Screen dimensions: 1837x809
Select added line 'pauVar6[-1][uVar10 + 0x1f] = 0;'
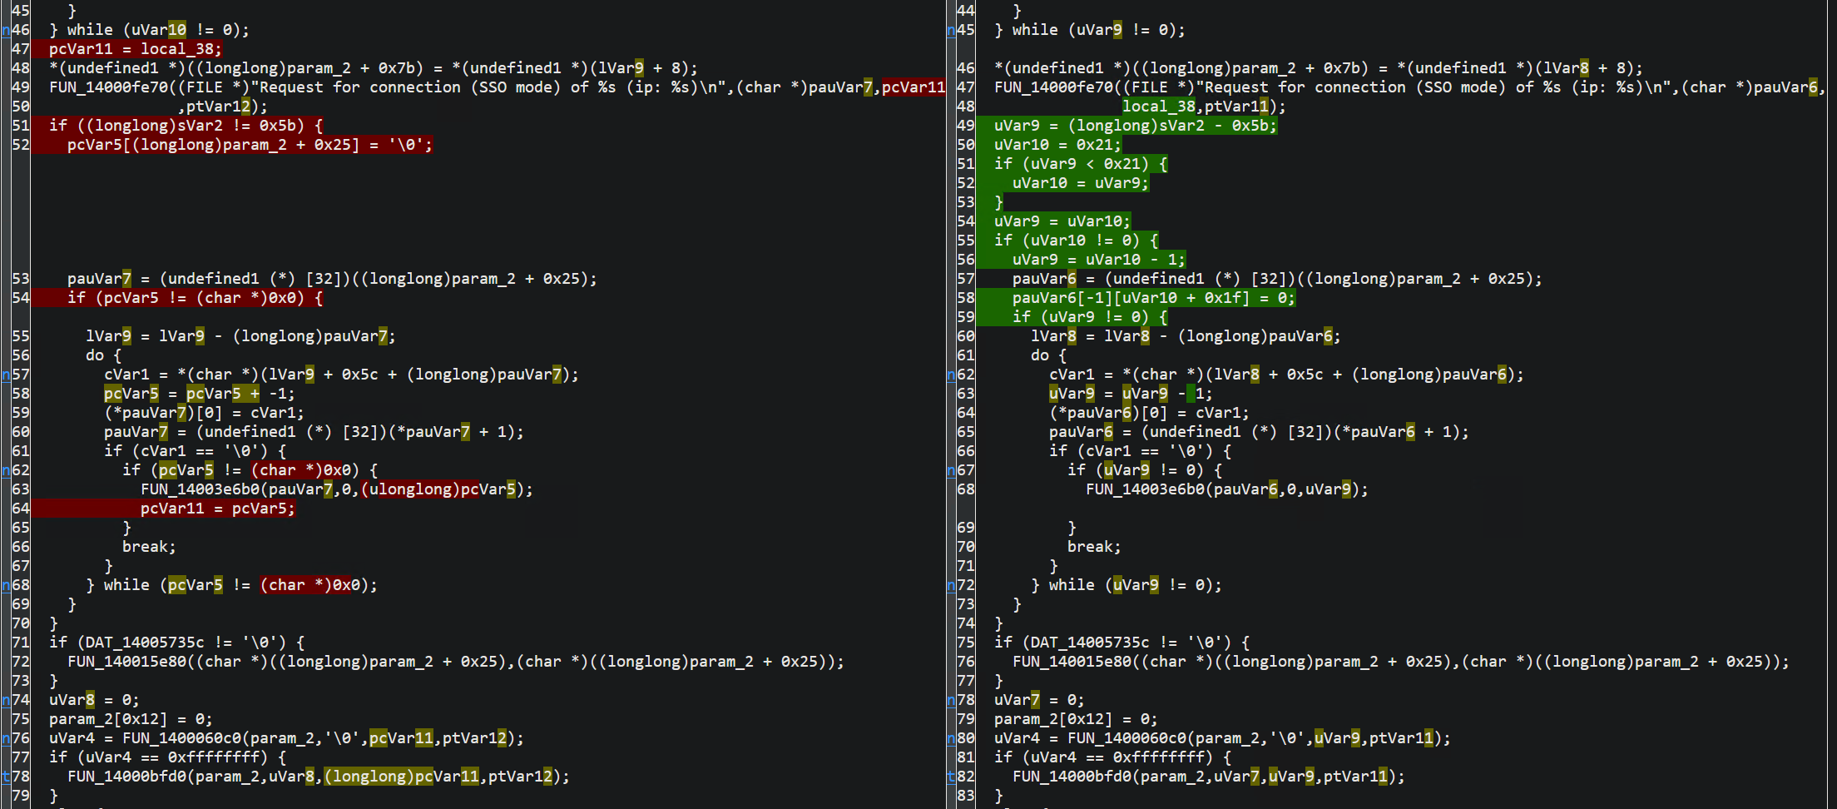tap(1153, 298)
